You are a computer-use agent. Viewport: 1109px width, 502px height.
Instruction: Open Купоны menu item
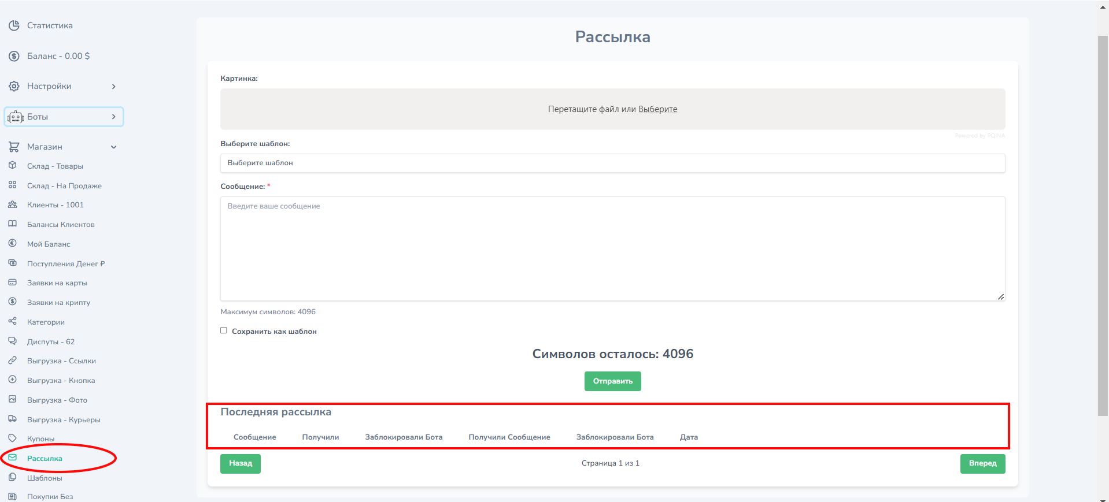point(40,439)
